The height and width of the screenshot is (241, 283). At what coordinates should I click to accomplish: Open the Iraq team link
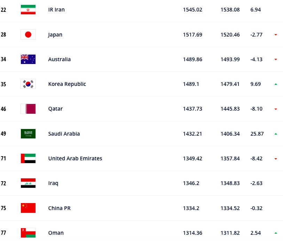pyautogui.click(x=53, y=183)
